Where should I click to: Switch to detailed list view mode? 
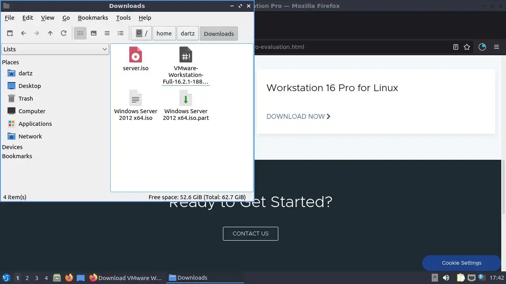click(x=121, y=34)
